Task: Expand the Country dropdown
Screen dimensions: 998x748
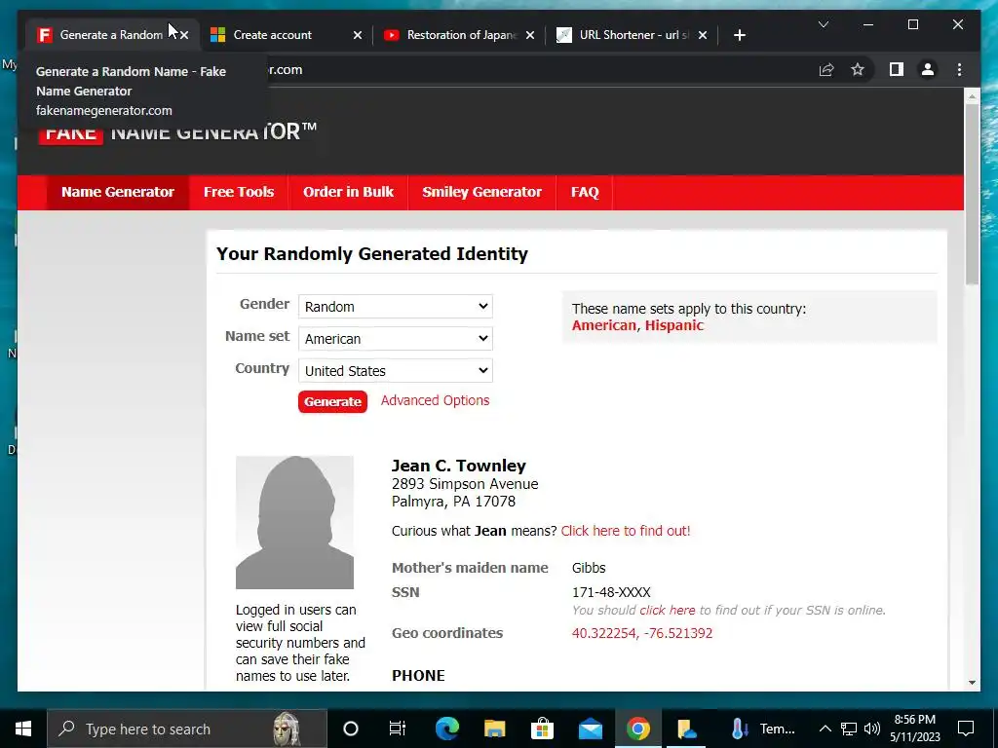Action: click(x=396, y=371)
